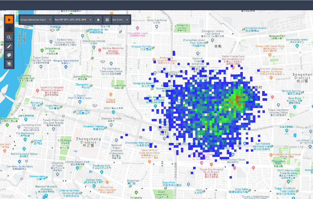Click the Ximen station label
The image size is (313, 199).
pos(38,142)
